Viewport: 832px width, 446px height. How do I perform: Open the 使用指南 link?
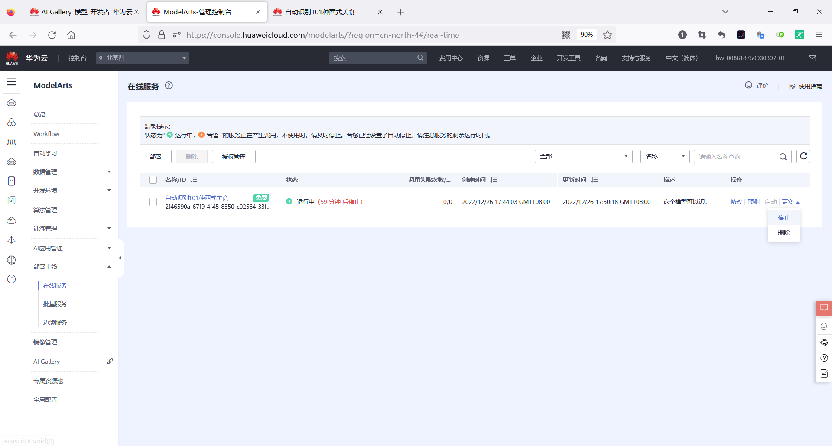806,86
